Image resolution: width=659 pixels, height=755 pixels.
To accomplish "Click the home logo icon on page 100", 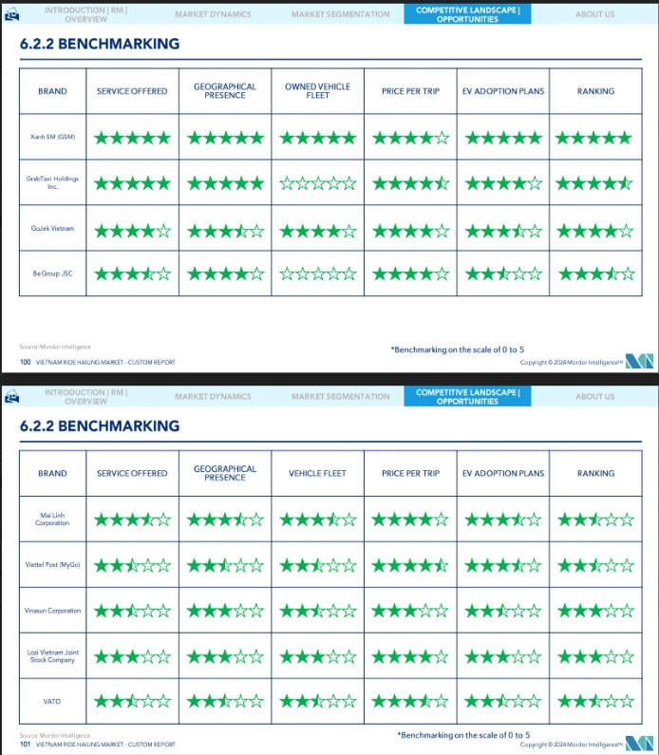I will click(11, 15).
